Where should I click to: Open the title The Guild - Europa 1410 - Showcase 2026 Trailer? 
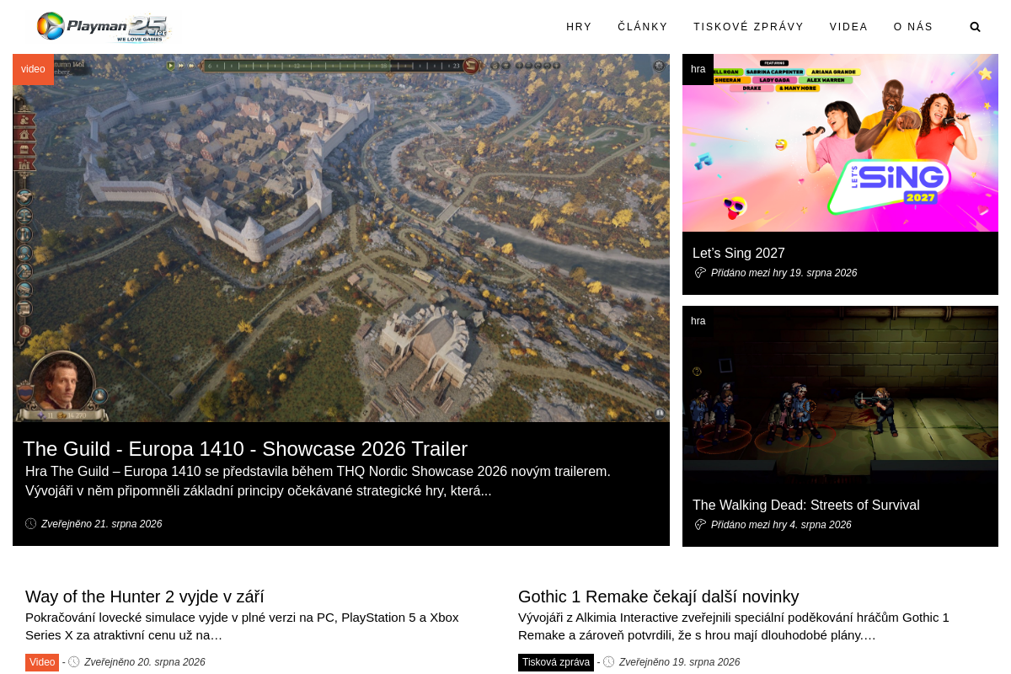click(245, 449)
